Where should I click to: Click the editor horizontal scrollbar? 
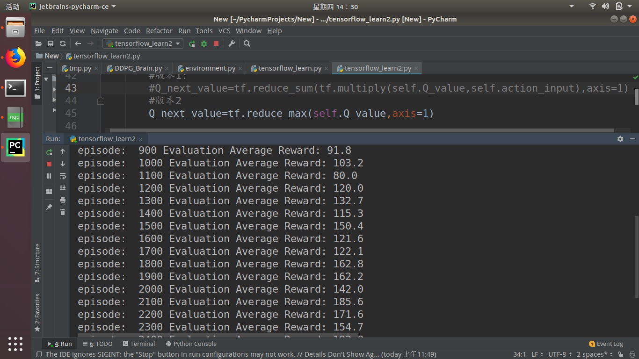(x=361, y=130)
